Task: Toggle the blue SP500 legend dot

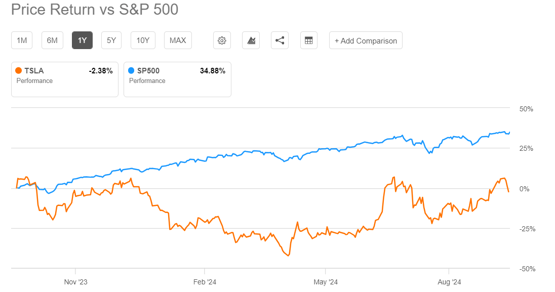Action: (131, 71)
